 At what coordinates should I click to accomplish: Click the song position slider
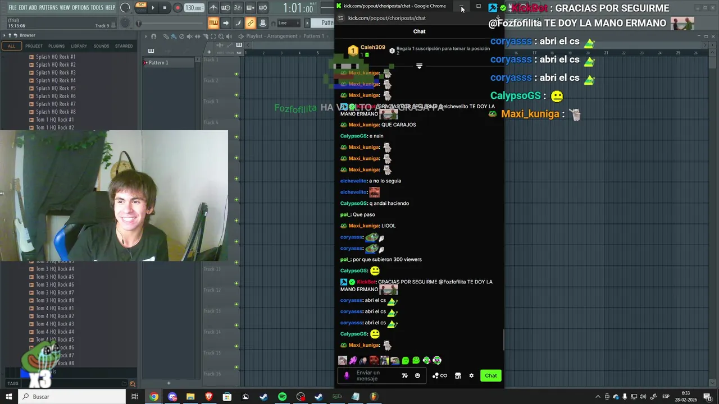[x=171, y=23]
